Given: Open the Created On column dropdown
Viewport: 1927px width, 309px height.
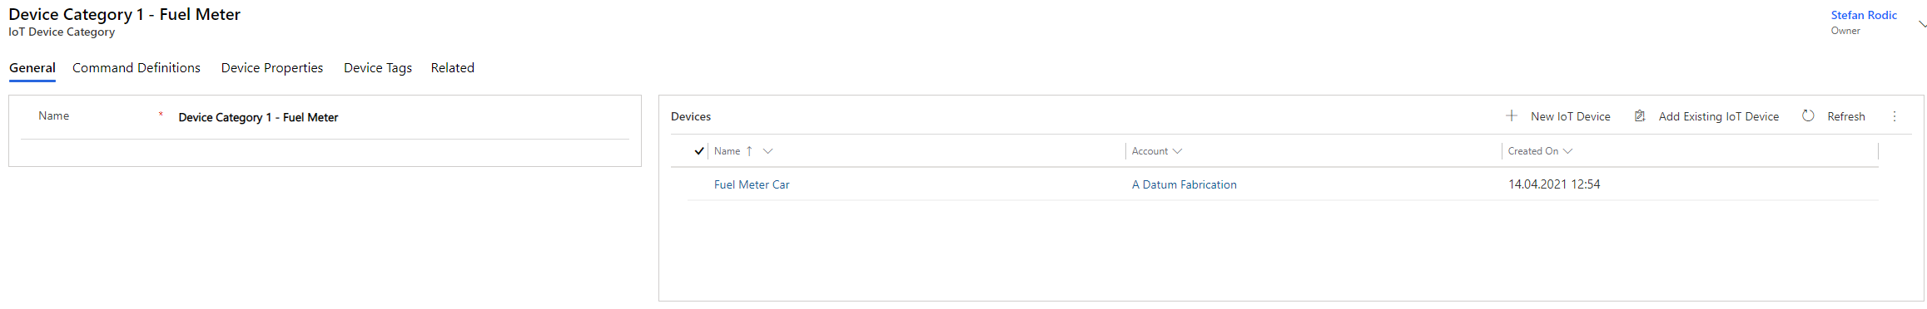Looking at the screenshot, I should (x=1567, y=151).
